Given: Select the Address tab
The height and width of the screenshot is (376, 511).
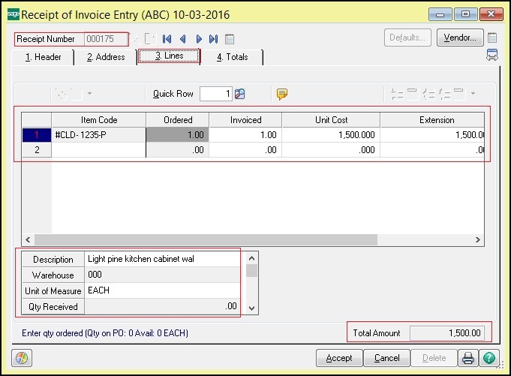Looking at the screenshot, I should click(106, 57).
